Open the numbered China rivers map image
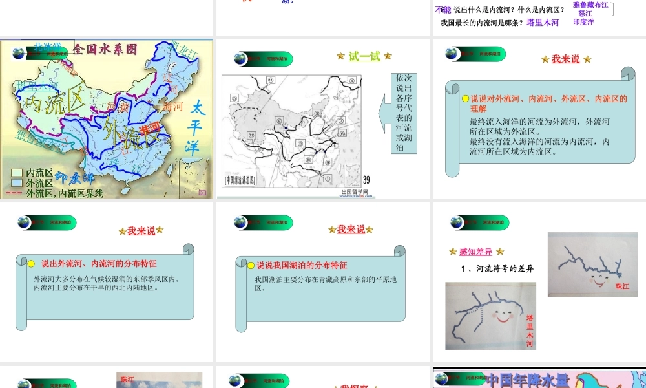646x388 pixels. (x=292, y=131)
